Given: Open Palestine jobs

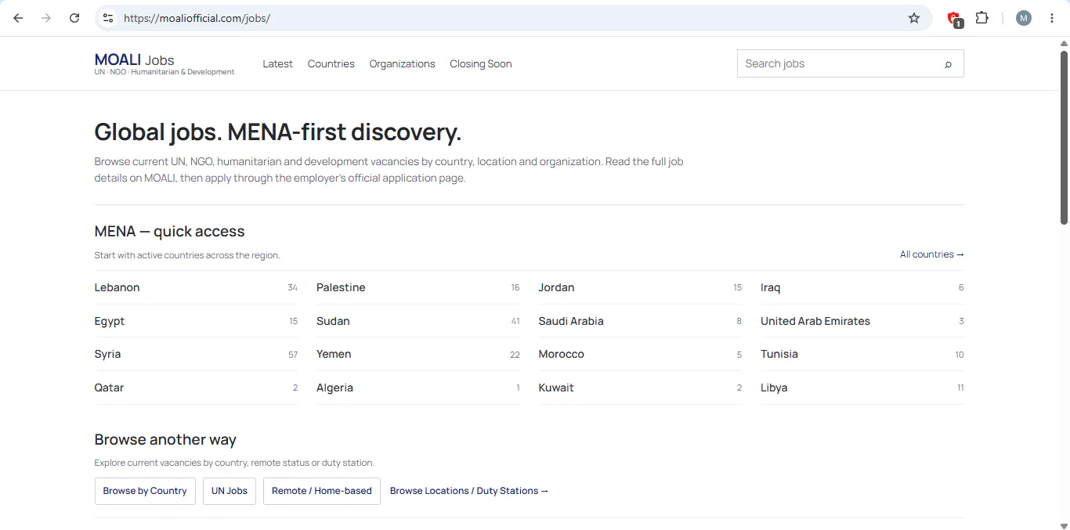Looking at the screenshot, I should 418,287.
